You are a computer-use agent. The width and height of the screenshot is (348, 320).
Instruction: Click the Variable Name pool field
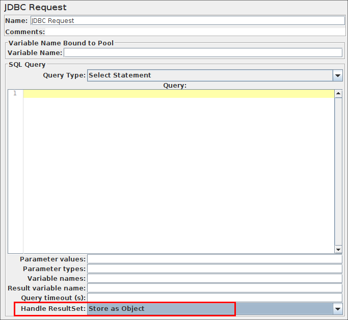tap(203, 52)
